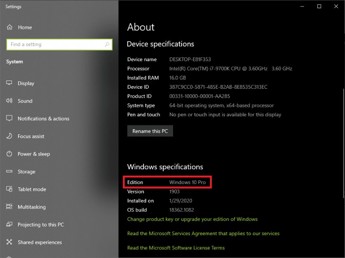Maximize the Settings window
The image size is (345, 258).
pyautogui.click(x=319, y=6)
